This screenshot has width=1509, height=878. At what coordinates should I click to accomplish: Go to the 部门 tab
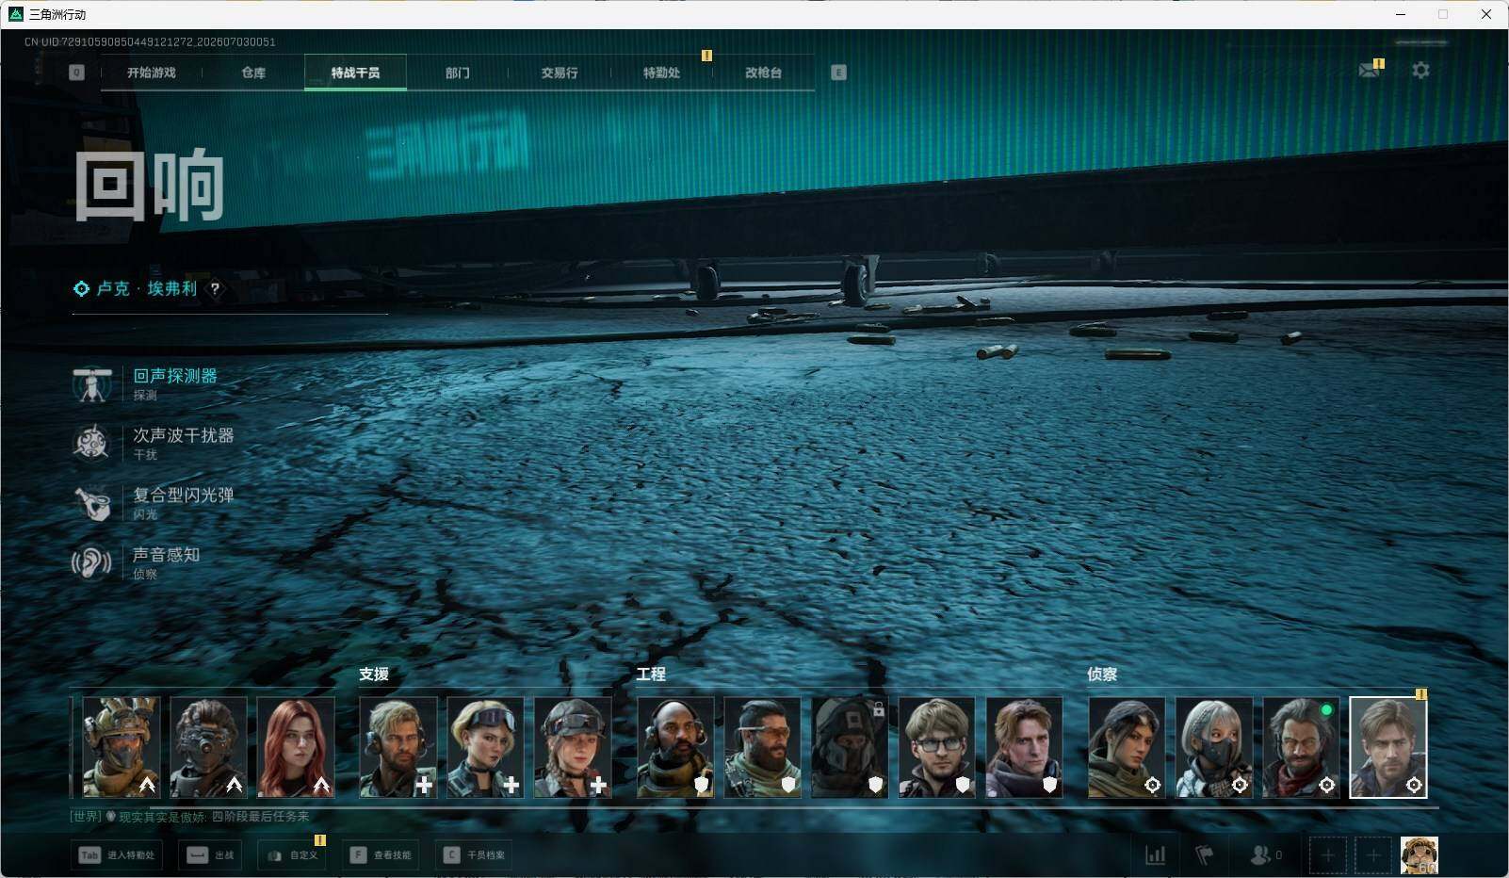click(458, 73)
